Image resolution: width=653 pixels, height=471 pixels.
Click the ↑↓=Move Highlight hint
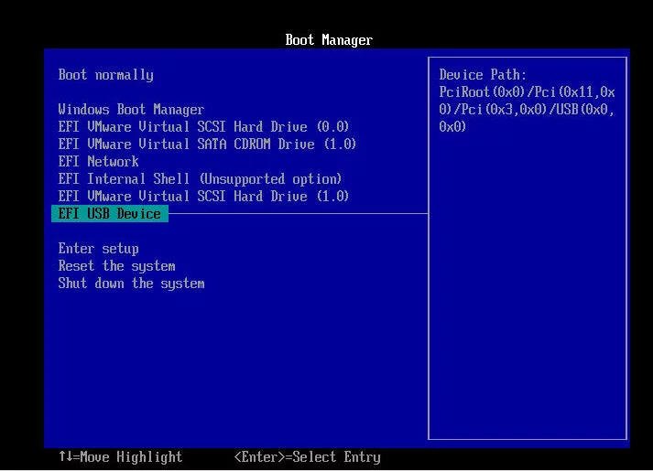(120, 457)
